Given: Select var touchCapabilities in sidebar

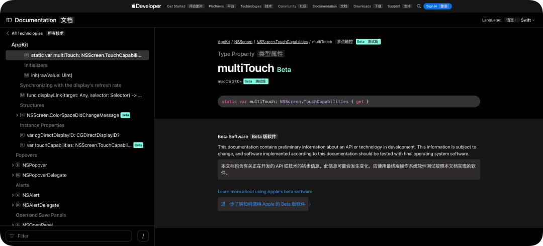Looking at the screenshot, I should pyautogui.click(x=79, y=145).
